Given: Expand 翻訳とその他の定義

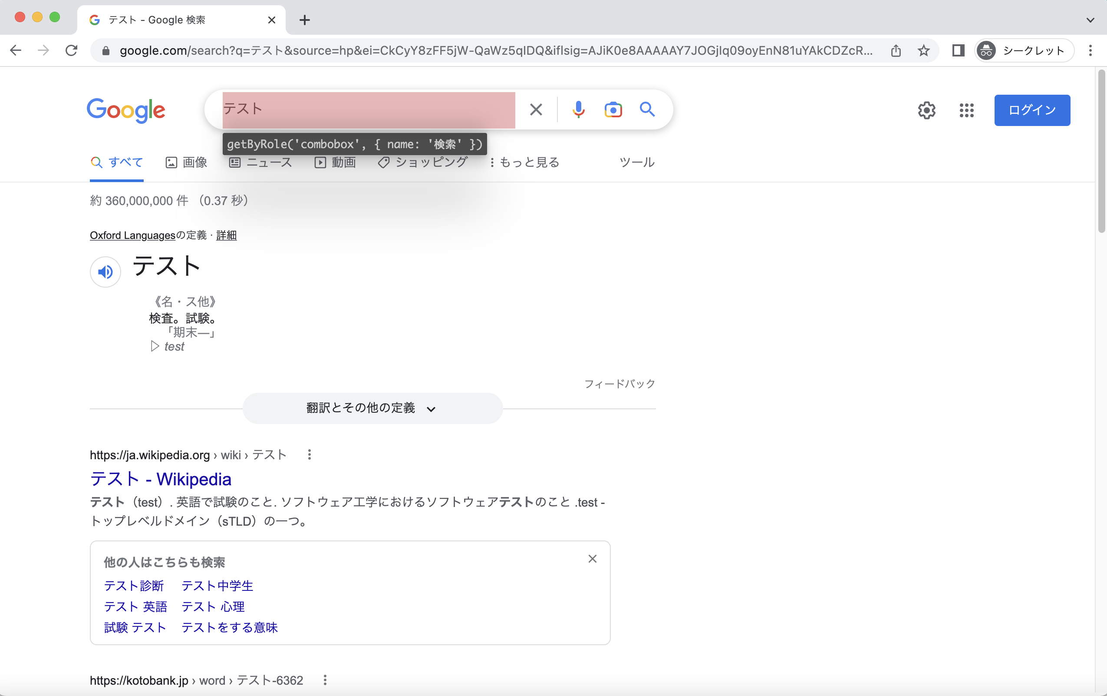Looking at the screenshot, I should [372, 408].
